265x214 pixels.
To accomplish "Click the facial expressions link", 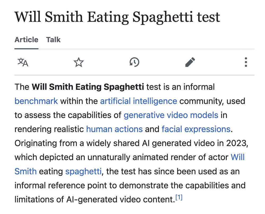I will (196, 129).
